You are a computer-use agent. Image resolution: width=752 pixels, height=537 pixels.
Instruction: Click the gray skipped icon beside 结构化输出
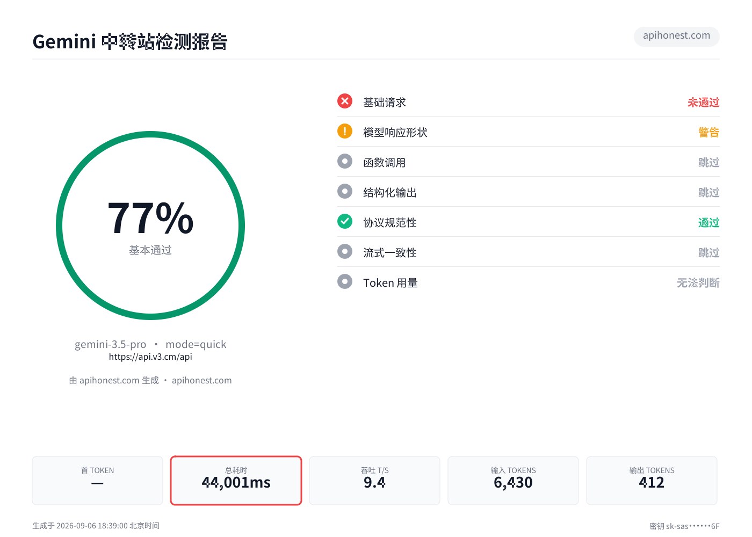(345, 191)
